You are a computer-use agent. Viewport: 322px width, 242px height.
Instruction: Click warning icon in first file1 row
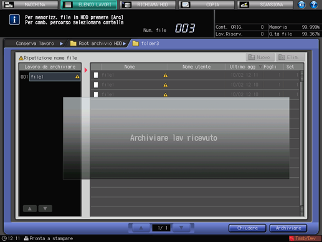tap(165, 75)
